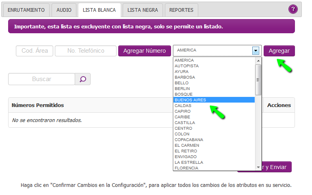
Task: Select ENVIGADO from the list
Action: click(214, 156)
